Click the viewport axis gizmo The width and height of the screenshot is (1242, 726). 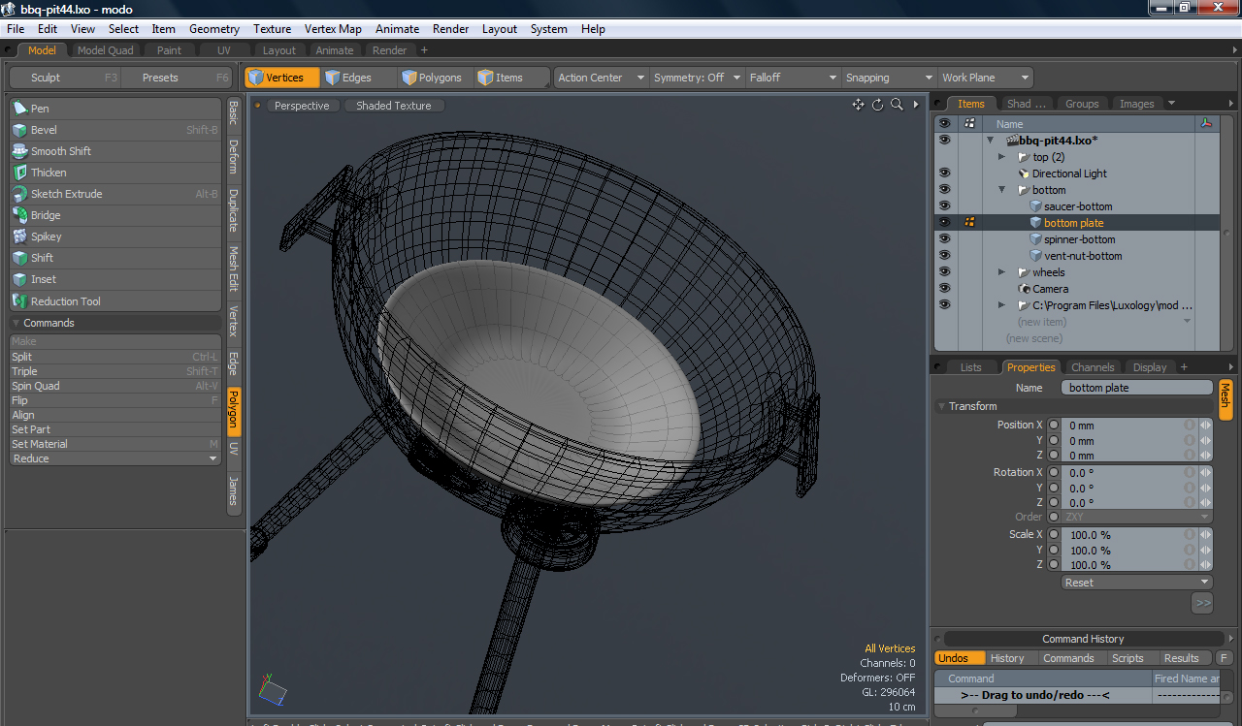pyautogui.click(x=273, y=688)
